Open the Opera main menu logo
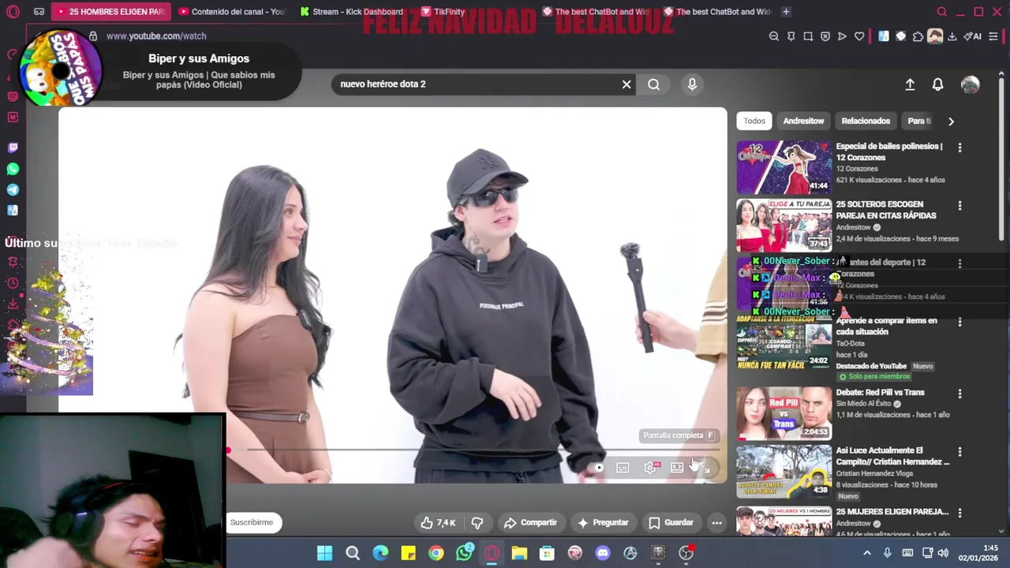This screenshot has width=1010, height=568. (x=13, y=12)
